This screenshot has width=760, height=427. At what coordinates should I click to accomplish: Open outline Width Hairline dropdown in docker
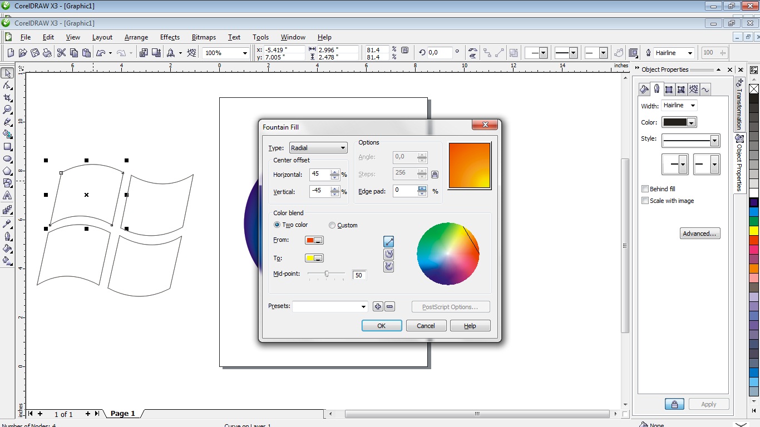(693, 105)
